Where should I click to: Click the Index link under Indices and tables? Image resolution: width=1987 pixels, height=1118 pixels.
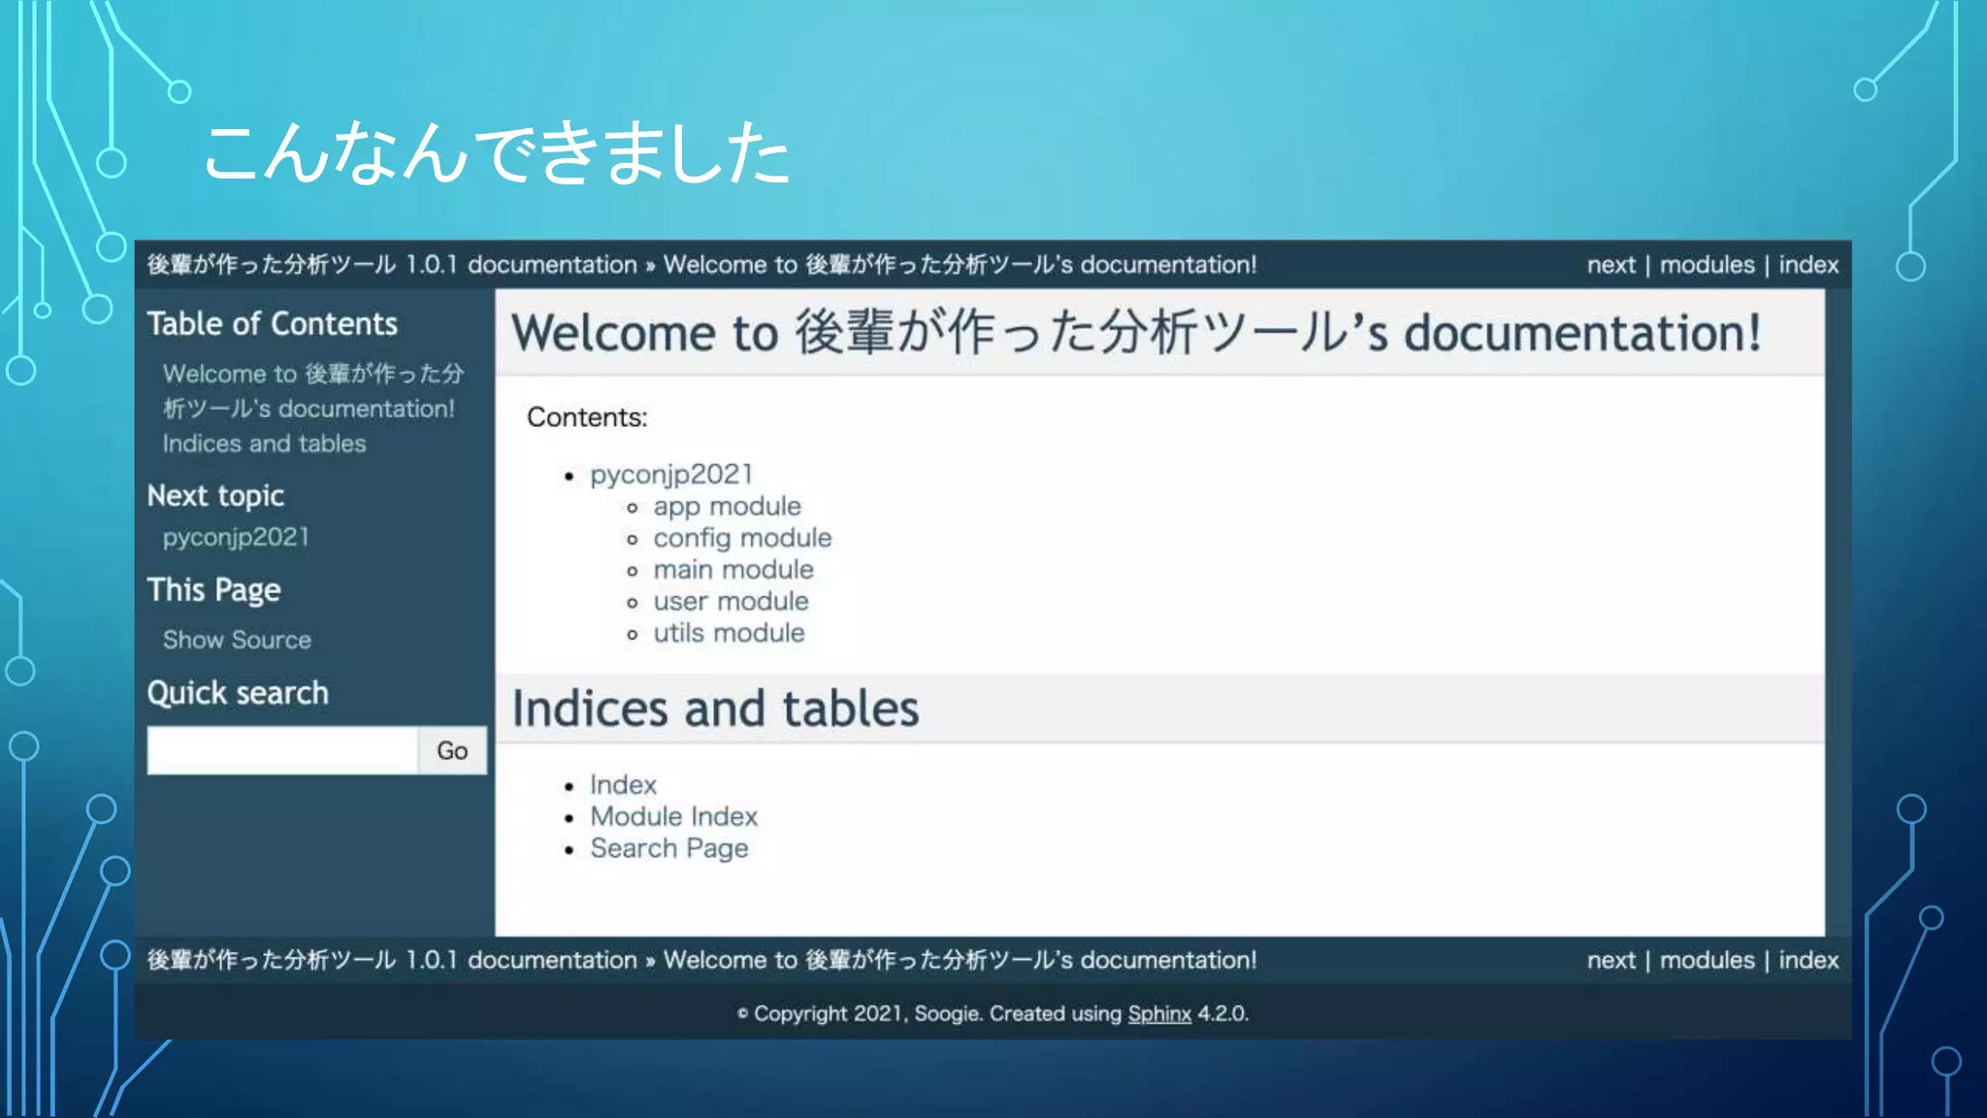(x=623, y=784)
